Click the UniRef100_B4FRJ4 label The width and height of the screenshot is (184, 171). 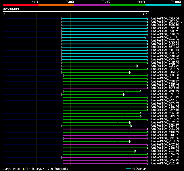point(165,50)
